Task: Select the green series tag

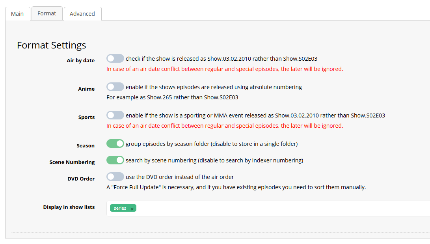Action: [120, 208]
